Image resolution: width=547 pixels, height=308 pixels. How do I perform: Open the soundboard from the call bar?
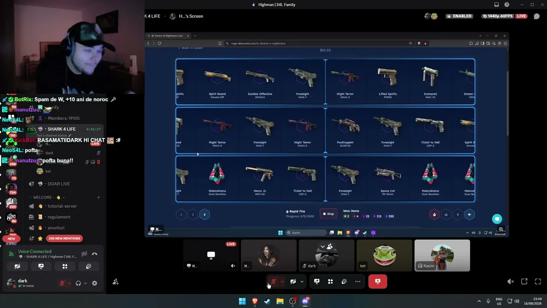tap(344, 281)
